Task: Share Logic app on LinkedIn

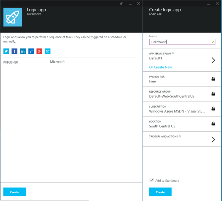Action: coord(23,51)
